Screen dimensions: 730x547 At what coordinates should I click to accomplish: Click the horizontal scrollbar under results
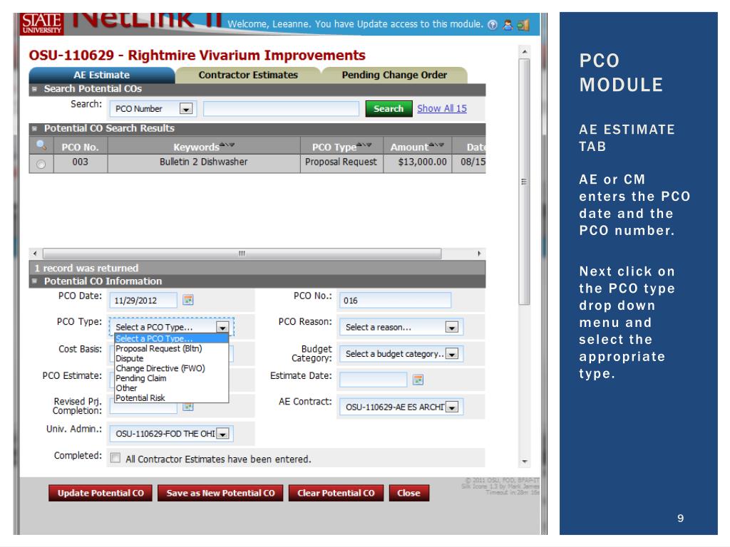(242, 254)
